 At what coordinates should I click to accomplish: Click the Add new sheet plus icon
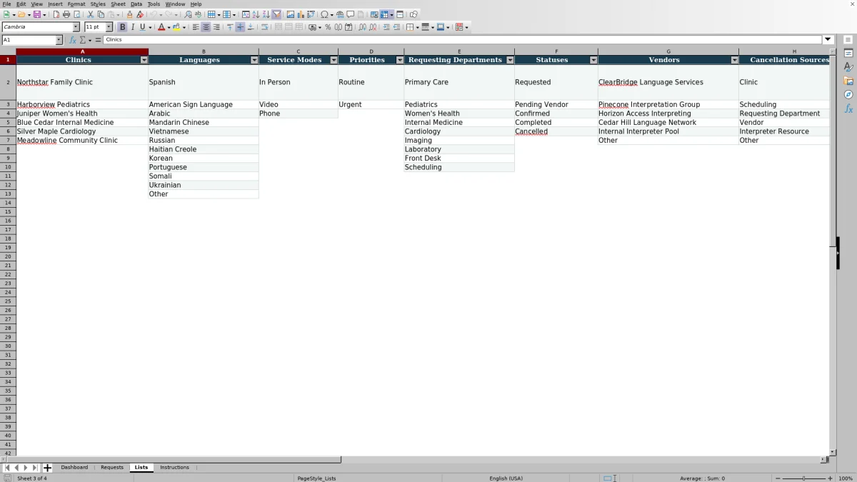47,468
